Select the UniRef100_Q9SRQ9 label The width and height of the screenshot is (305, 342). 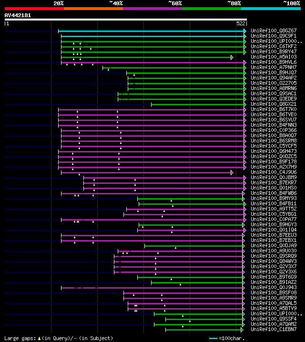click(x=274, y=256)
